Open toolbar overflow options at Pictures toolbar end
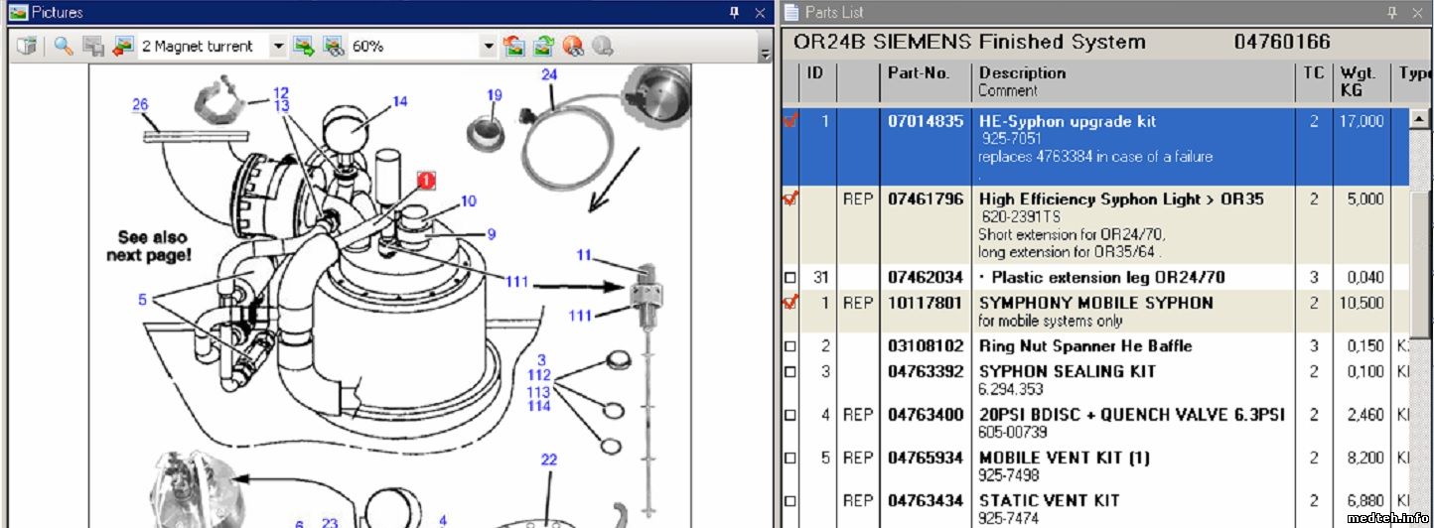Screen dimensions: 1434x528 [x=765, y=53]
